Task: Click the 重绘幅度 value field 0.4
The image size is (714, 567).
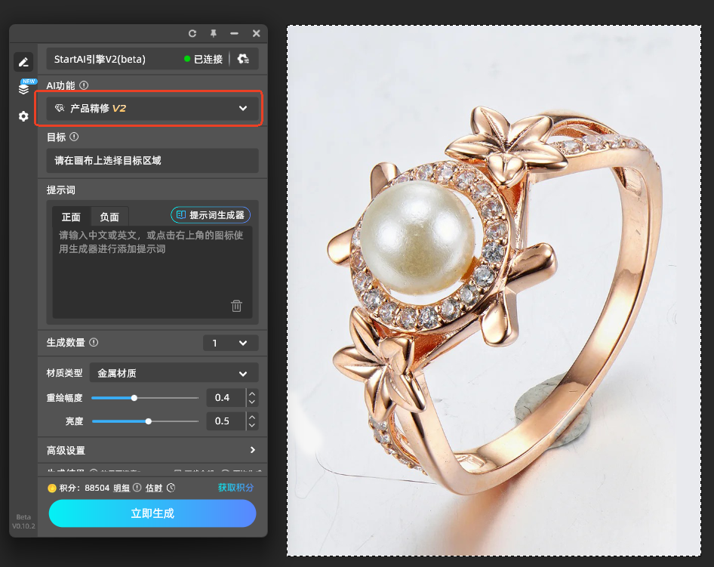Action: point(226,398)
